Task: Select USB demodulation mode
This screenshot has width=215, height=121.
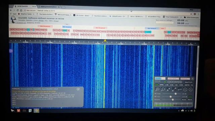Action: (x=171, y=85)
